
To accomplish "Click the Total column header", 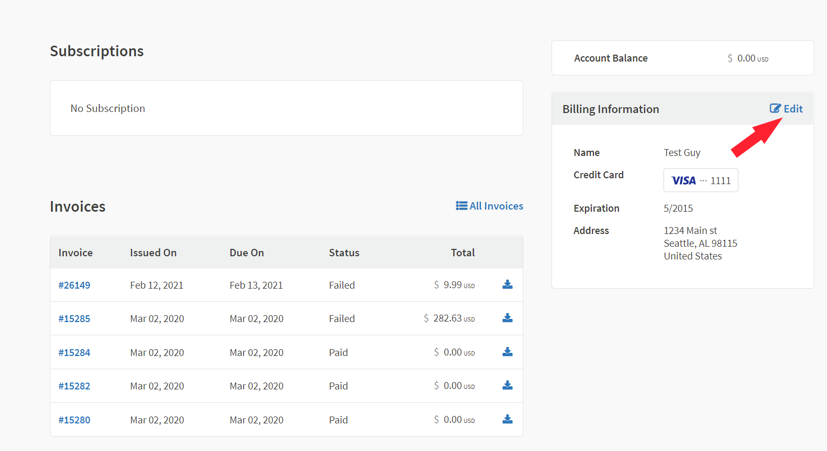I will click(463, 253).
